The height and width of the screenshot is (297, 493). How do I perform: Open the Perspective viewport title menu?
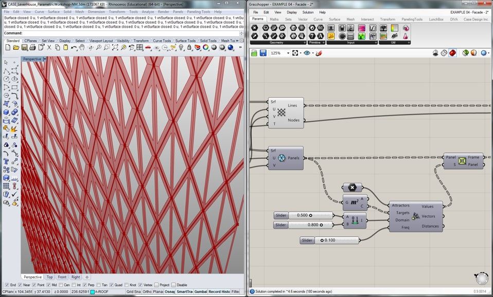point(33,59)
